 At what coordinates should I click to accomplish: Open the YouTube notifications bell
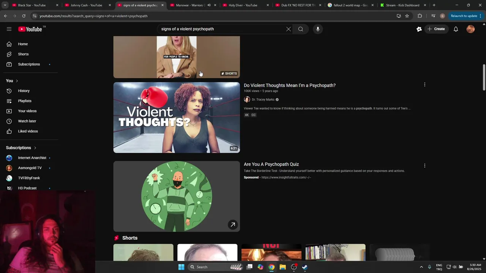[x=456, y=29]
